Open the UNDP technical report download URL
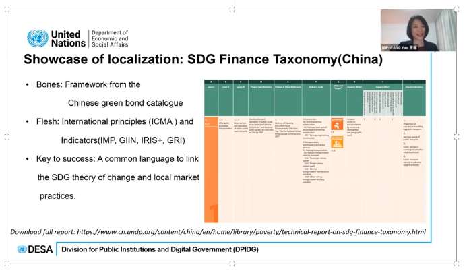This screenshot has height=271, width=467. click(251, 232)
